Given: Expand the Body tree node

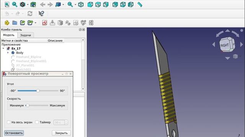Looking at the screenshot, I should (8, 53).
